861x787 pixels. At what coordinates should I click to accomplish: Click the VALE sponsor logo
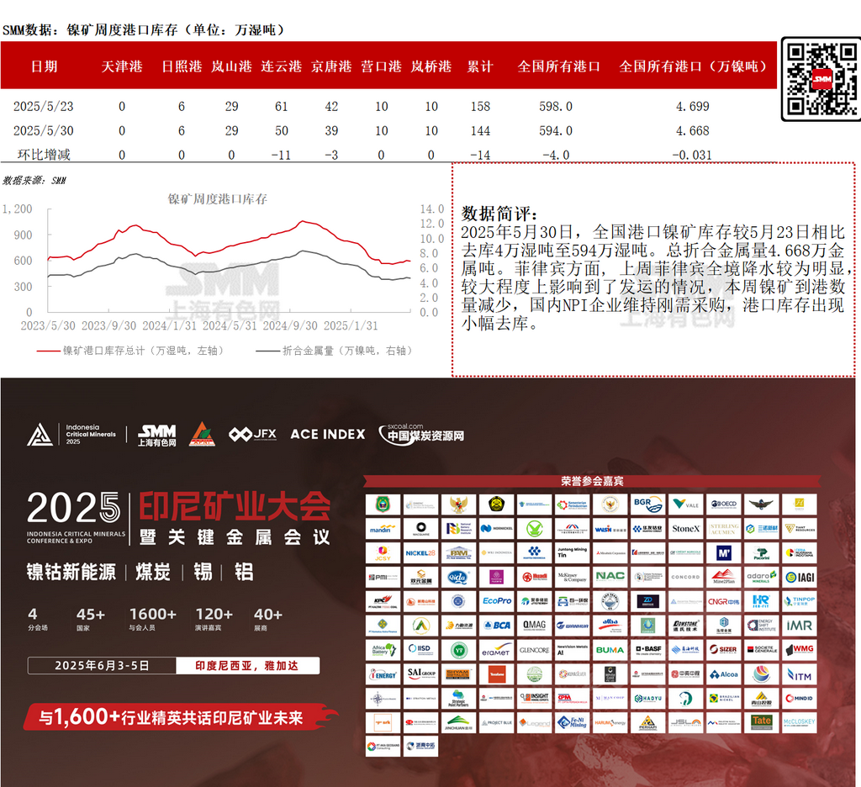[686, 504]
